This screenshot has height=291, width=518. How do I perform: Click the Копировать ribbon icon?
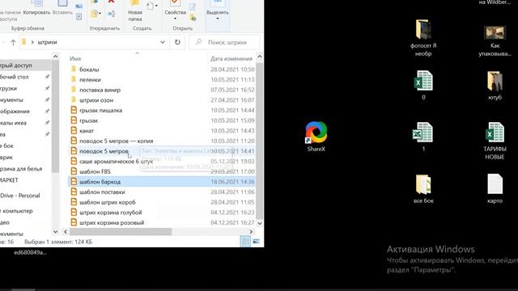pyautogui.click(x=36, y=3)
